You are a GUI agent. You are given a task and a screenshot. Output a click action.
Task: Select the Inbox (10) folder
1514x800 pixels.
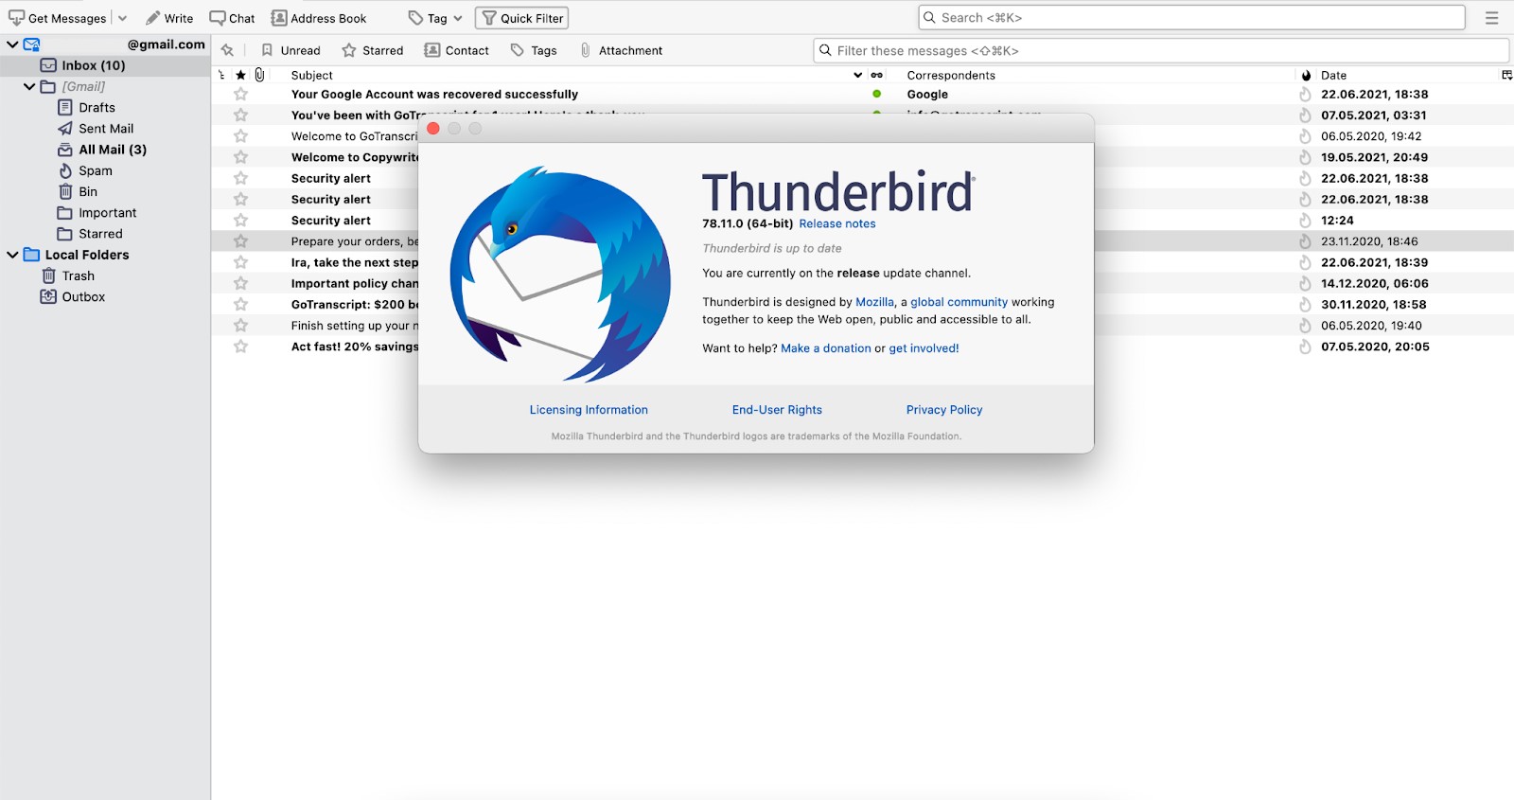(x=93, y=65)
